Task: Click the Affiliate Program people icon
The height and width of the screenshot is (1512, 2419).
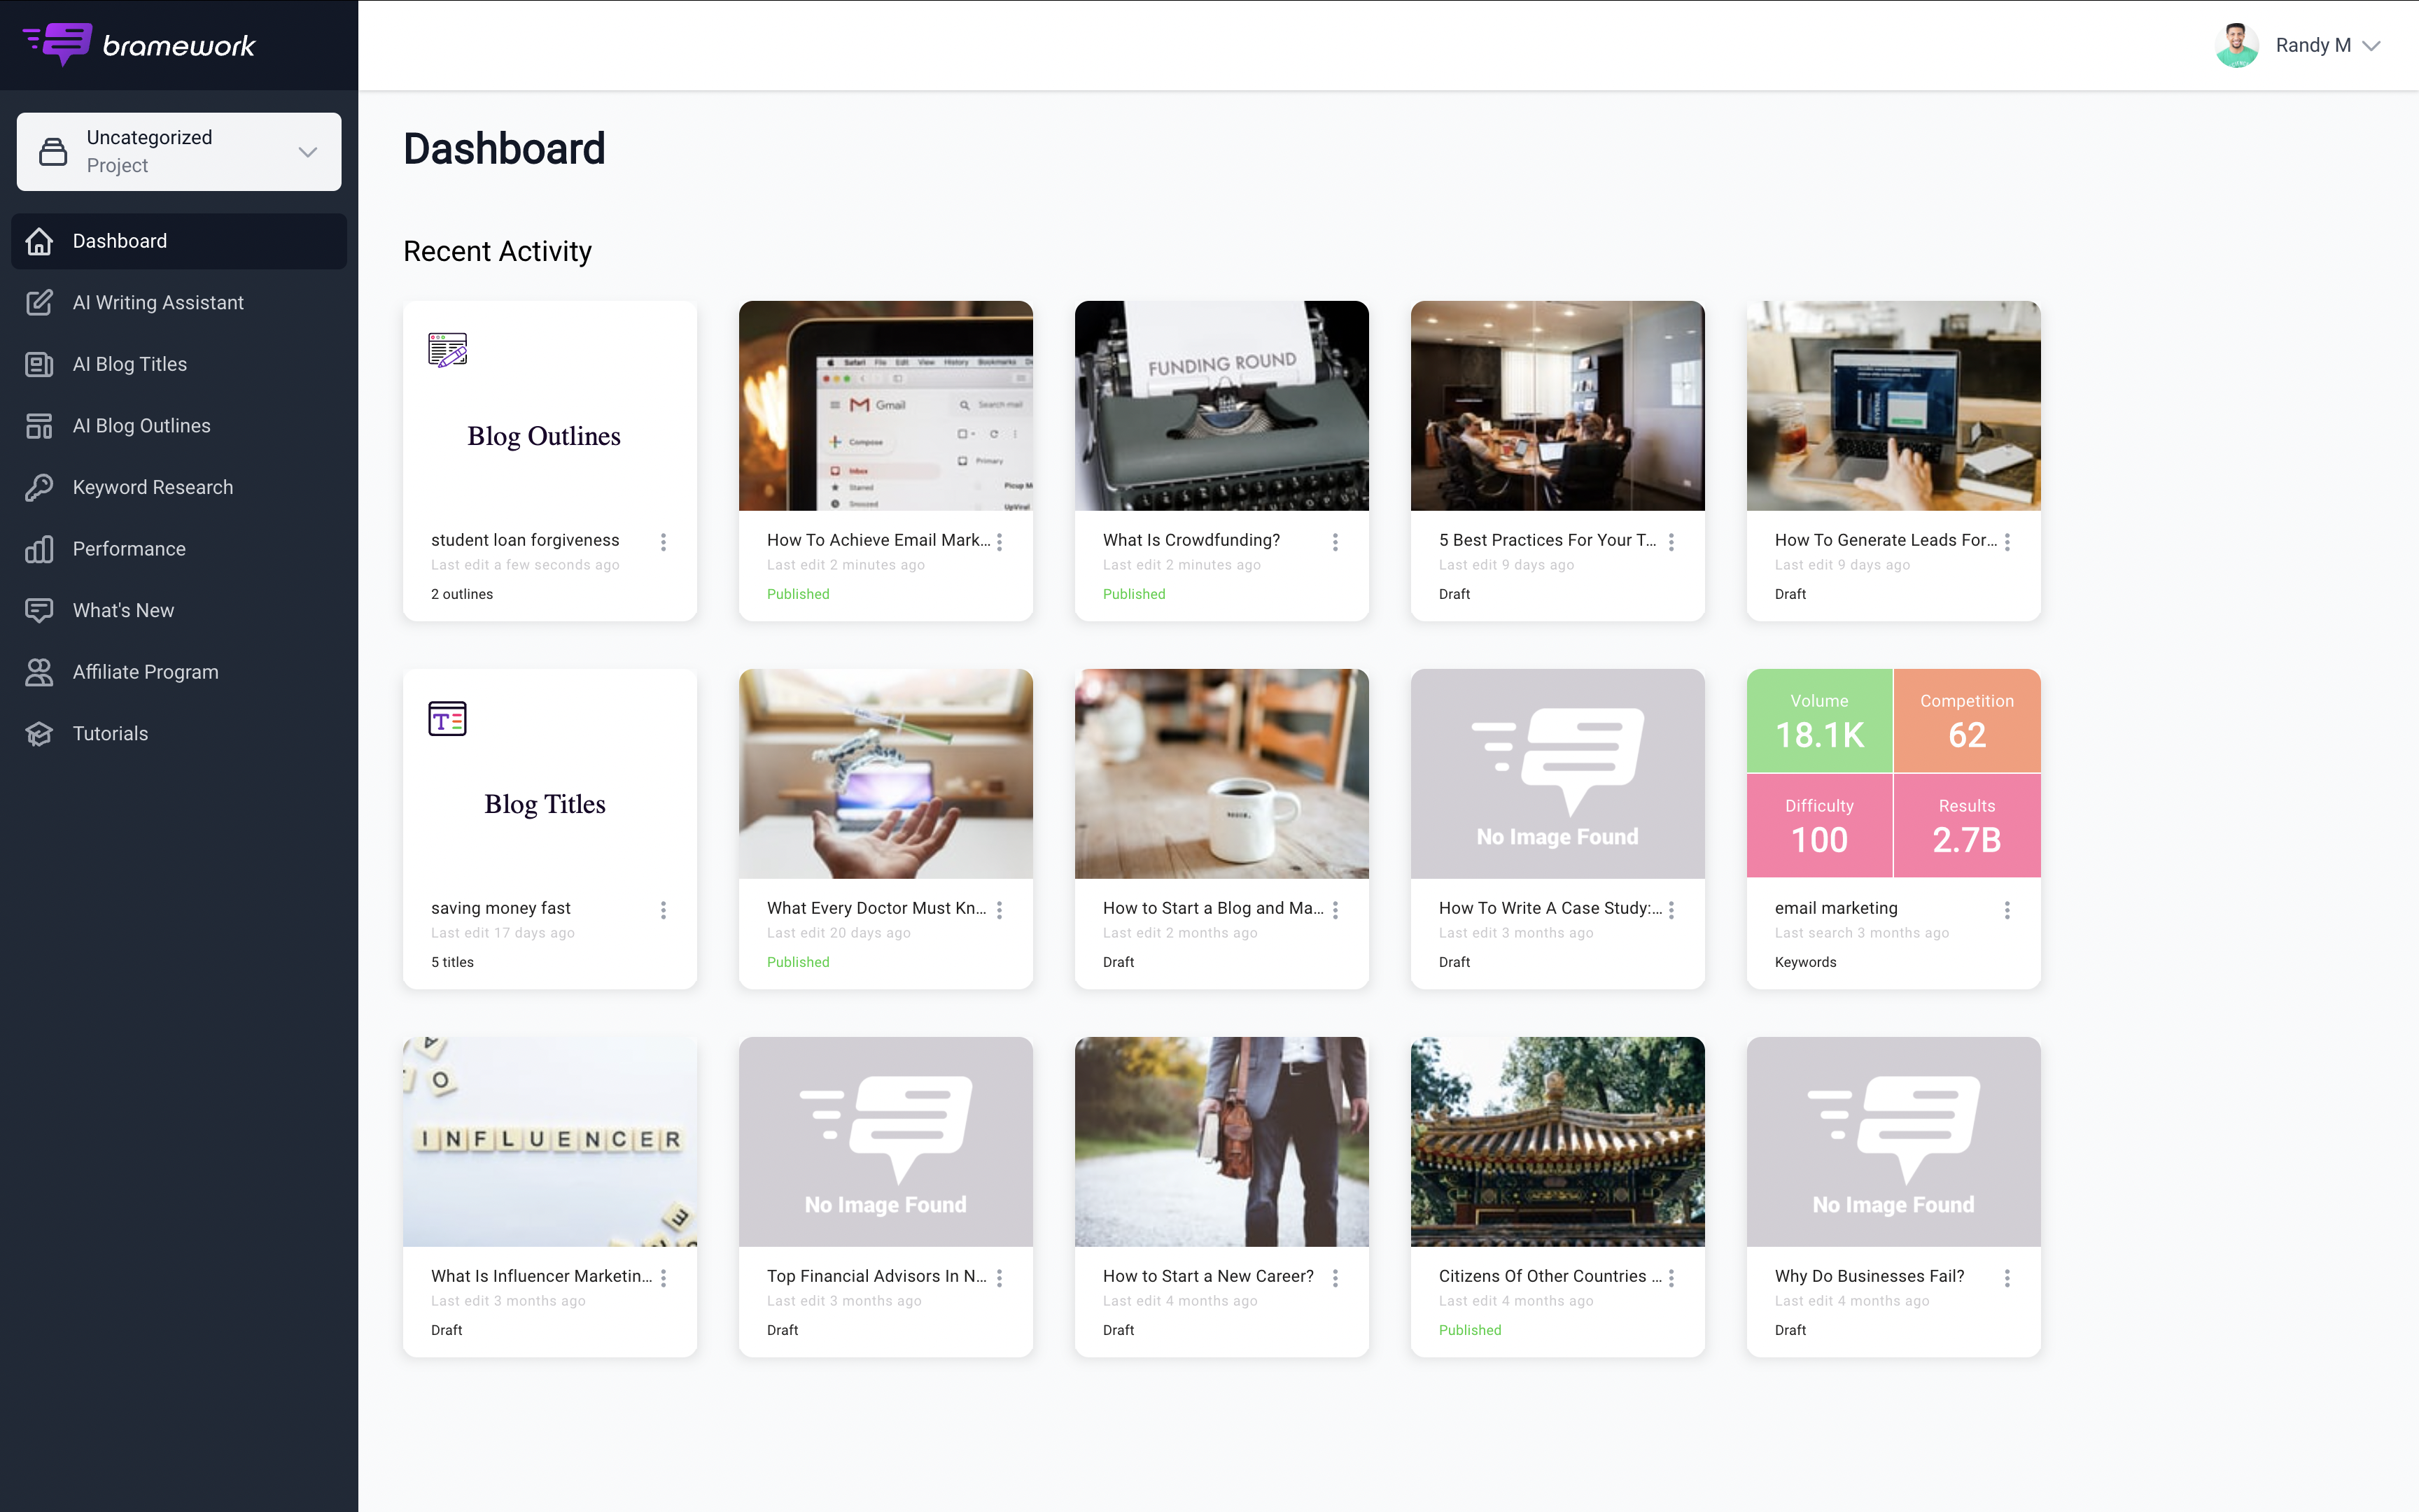Action: point(39,672)
